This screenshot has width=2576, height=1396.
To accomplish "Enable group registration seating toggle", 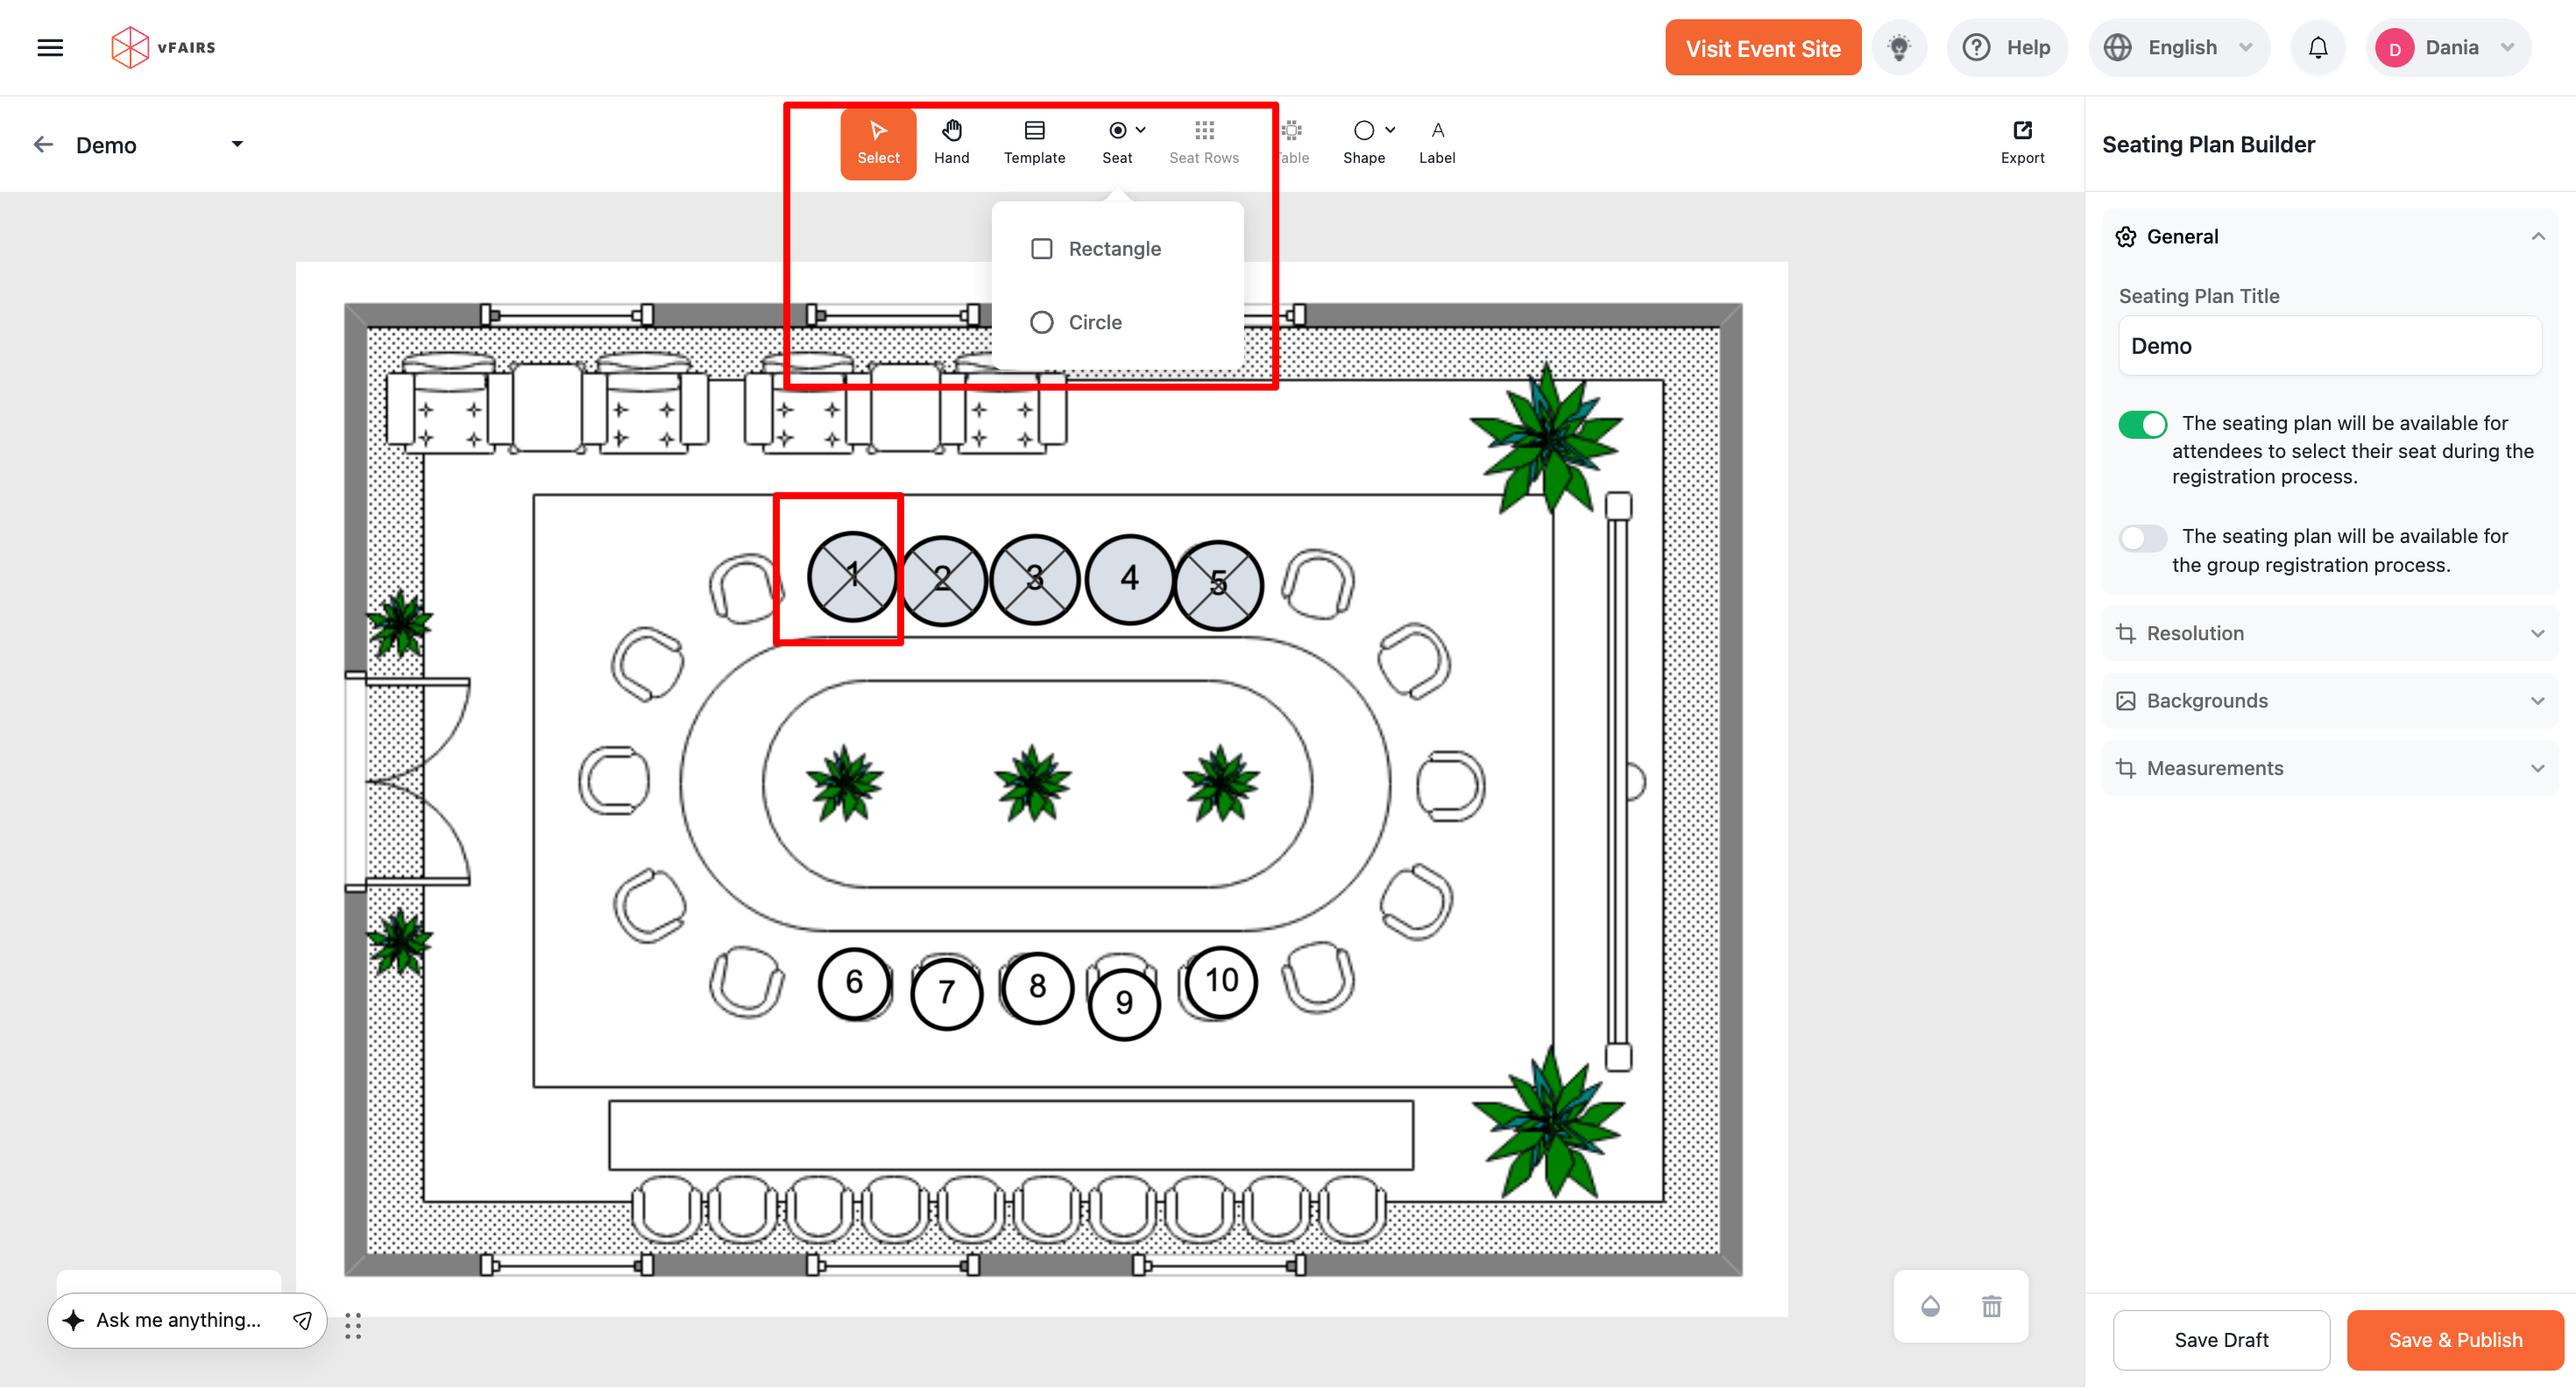I will pyautogui.click(x=2141, y=538).
